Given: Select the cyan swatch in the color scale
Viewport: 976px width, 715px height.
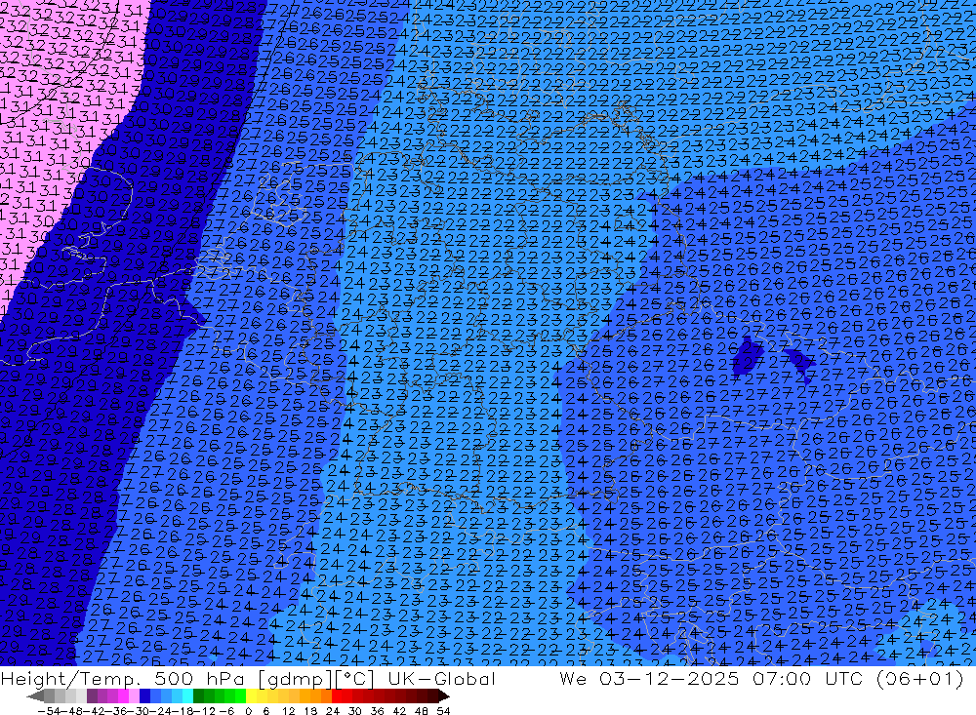Looking at the screenshot, I should click(x=187, y=695).
